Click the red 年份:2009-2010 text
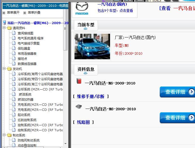Viewport: 195px width, 148px height. coord(128,54)
